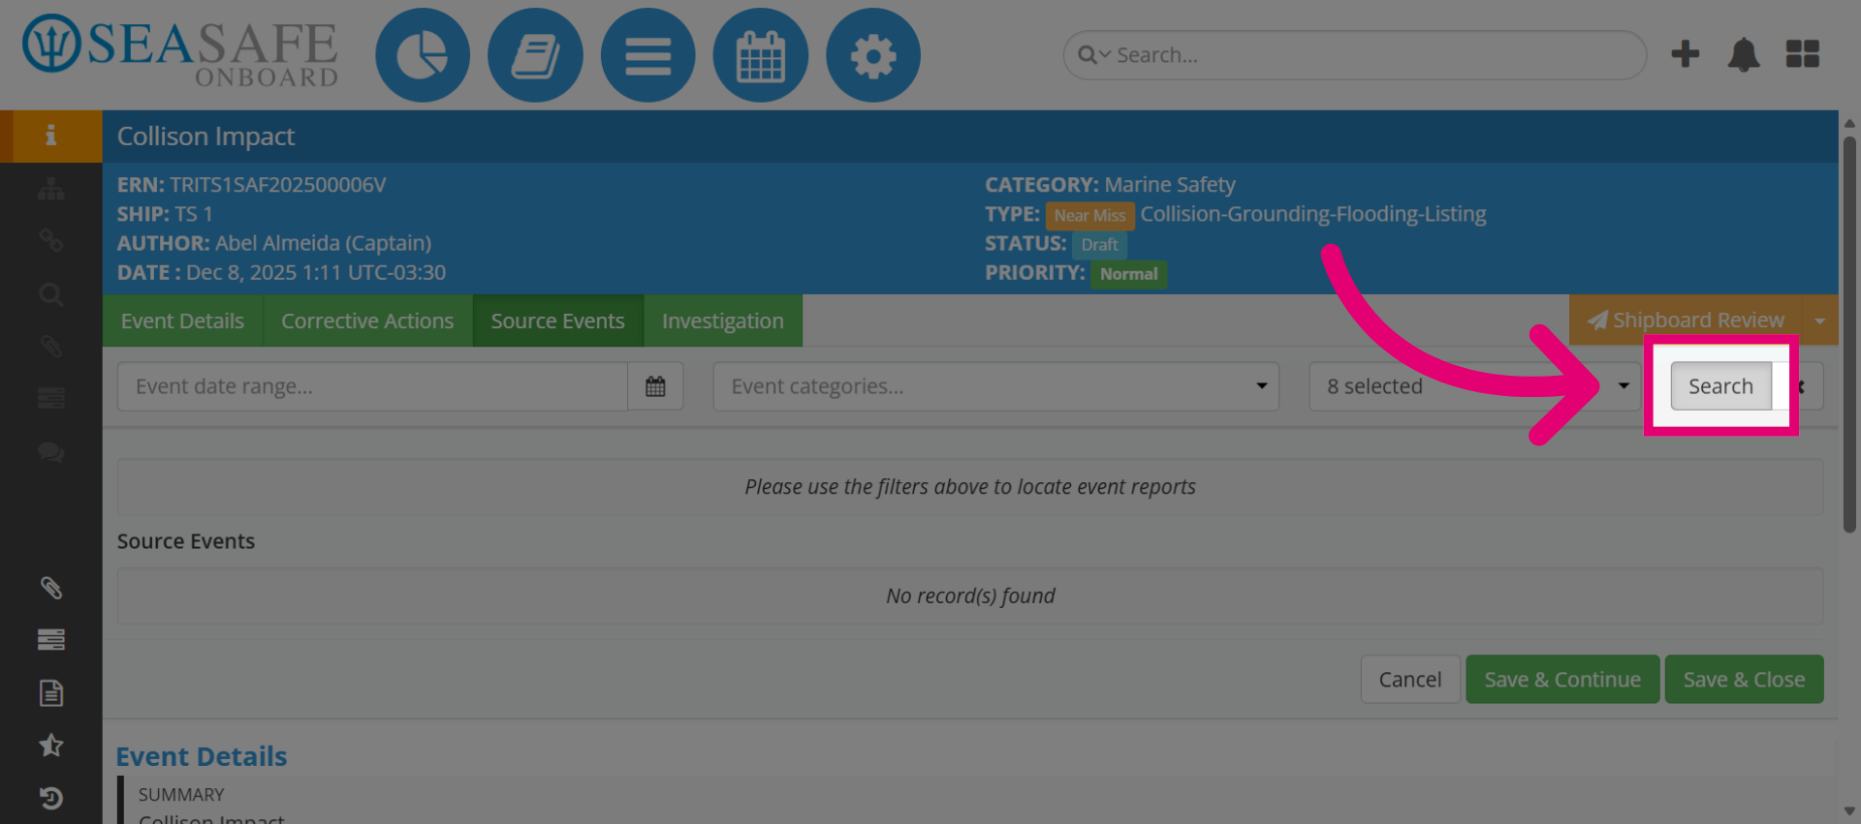Click the Normal priority badge
This screenshot has width=1861, height=824.
[1128, 274]
